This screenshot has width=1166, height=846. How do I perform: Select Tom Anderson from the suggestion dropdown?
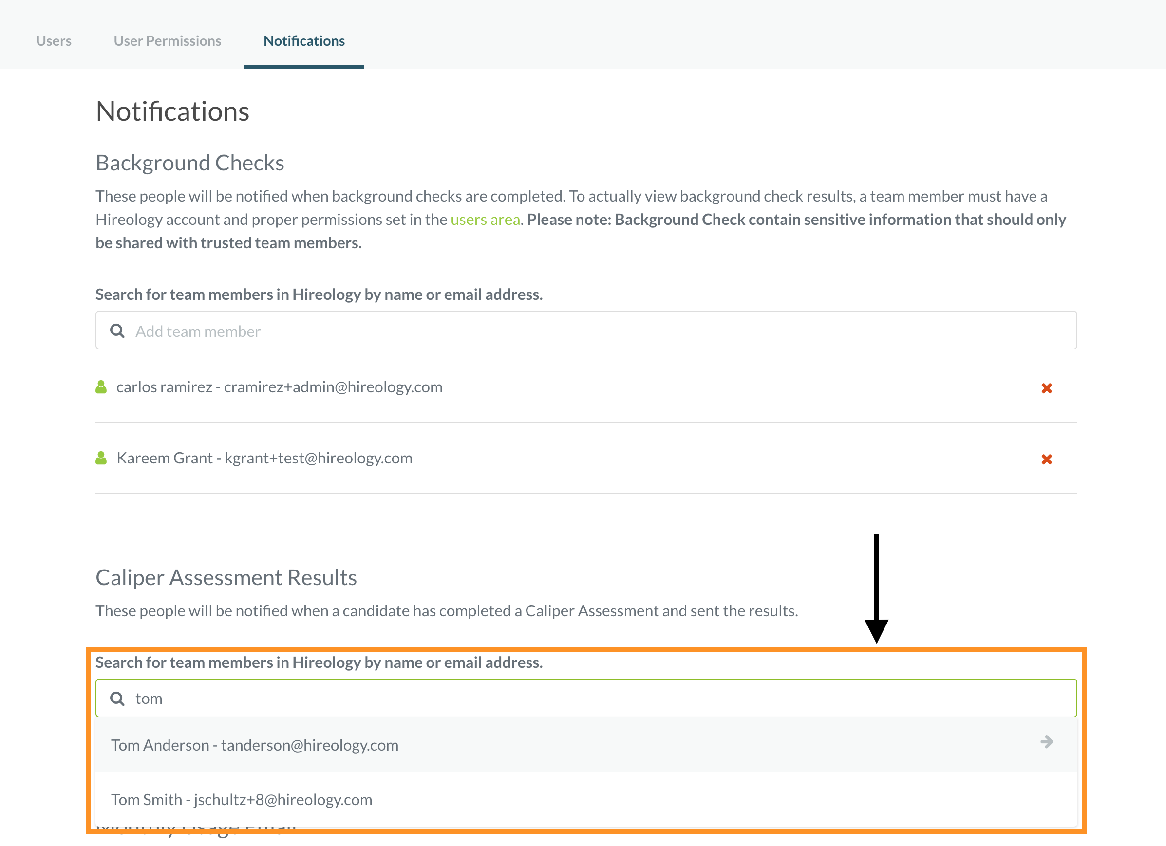tap(254, 745)
